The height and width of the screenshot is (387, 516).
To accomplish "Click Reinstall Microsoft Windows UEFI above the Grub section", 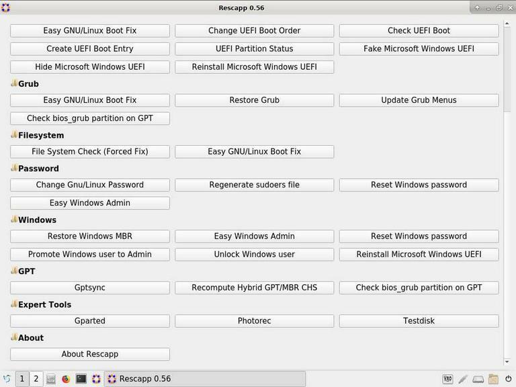I will click(x=255, y=67).
